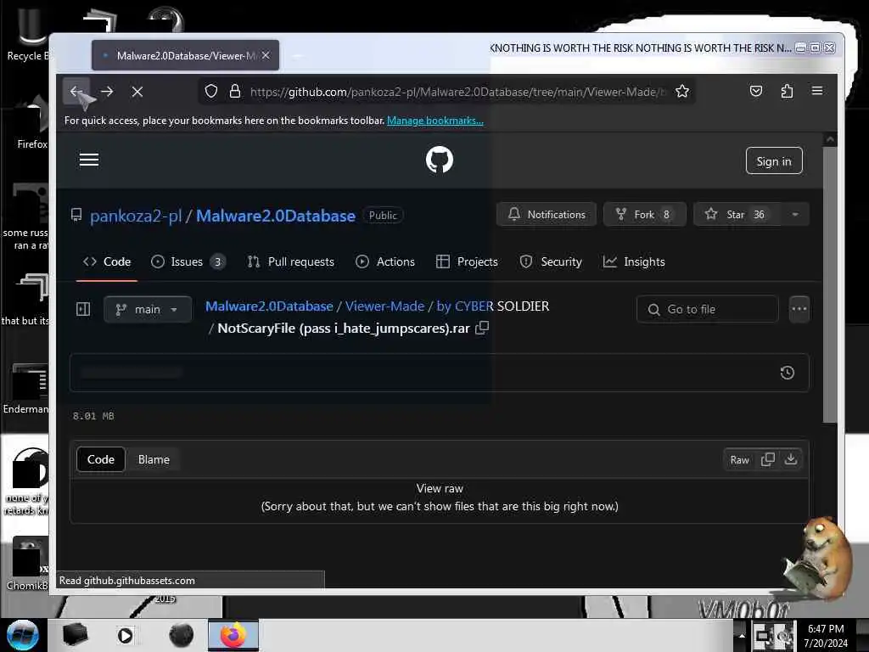
Task: Open the Pull requests tab
Action: (x=290, y=261)
